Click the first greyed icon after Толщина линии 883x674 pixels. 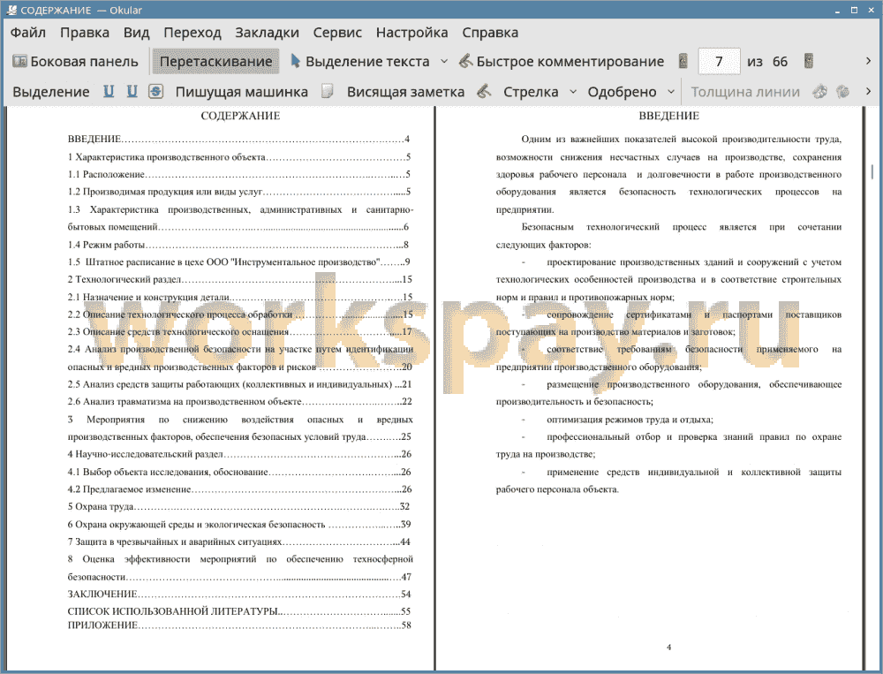[820, 91]
